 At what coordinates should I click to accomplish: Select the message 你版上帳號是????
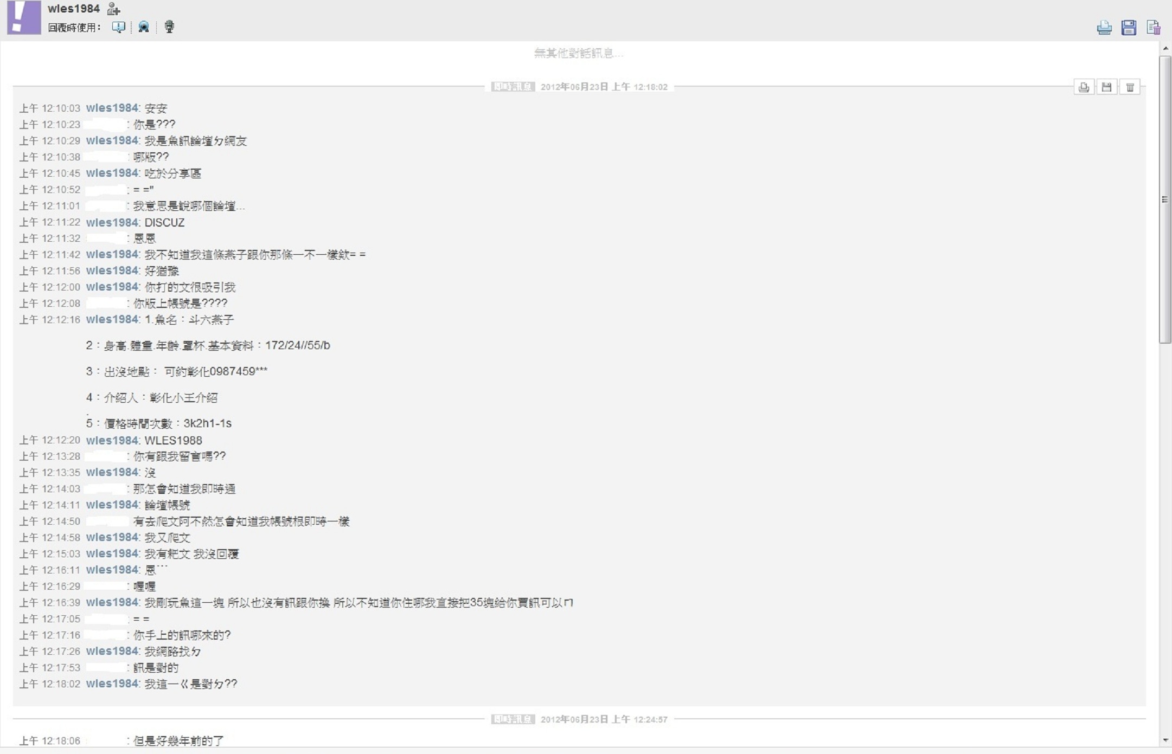(181, 304)
